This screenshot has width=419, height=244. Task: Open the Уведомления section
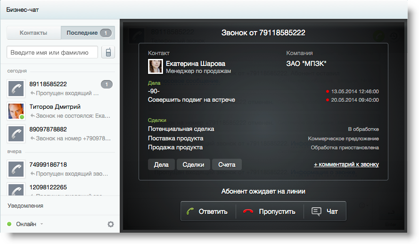(25, 206)
